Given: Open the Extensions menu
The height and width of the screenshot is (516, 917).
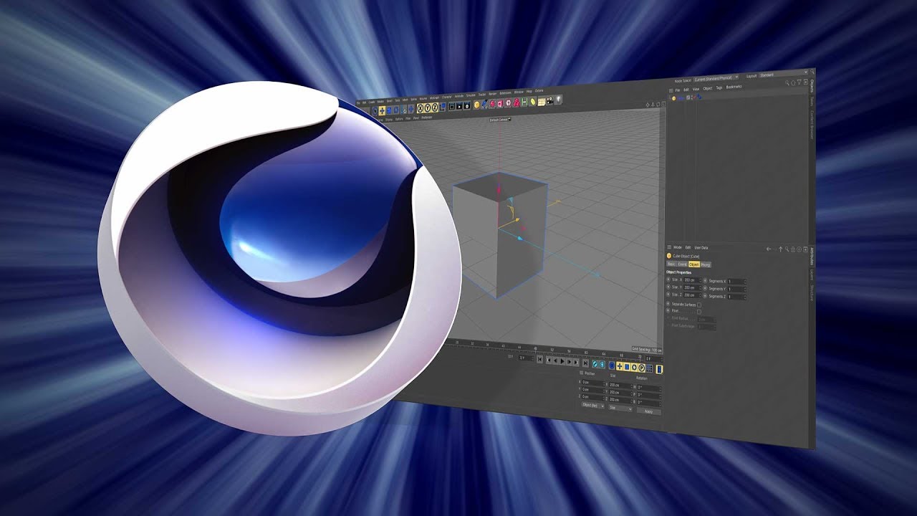Looking at the screenshot, I should point(505,92).
